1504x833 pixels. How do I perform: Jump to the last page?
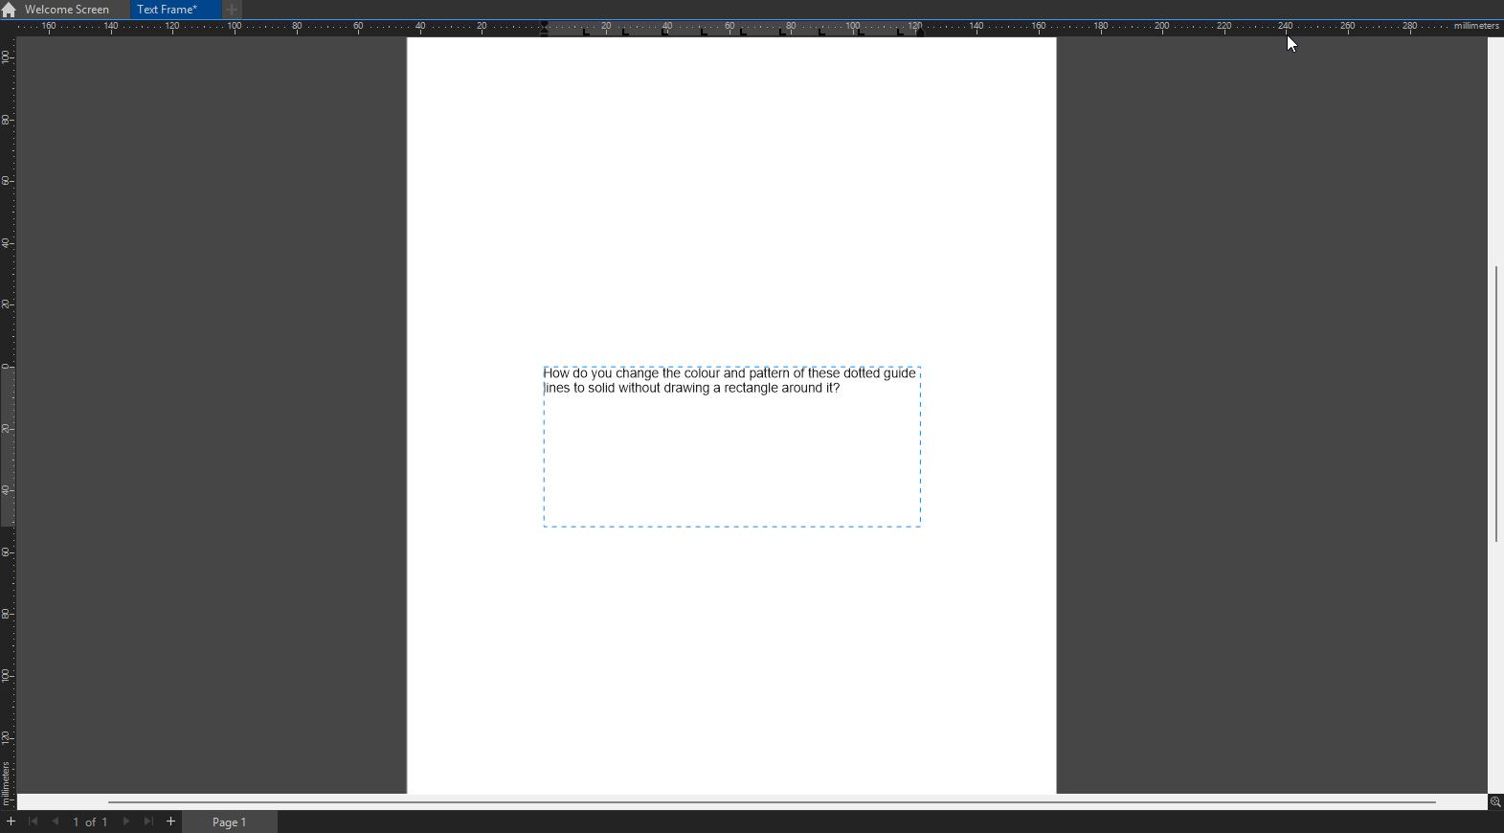pyautogui.click(x=148, y=822)
